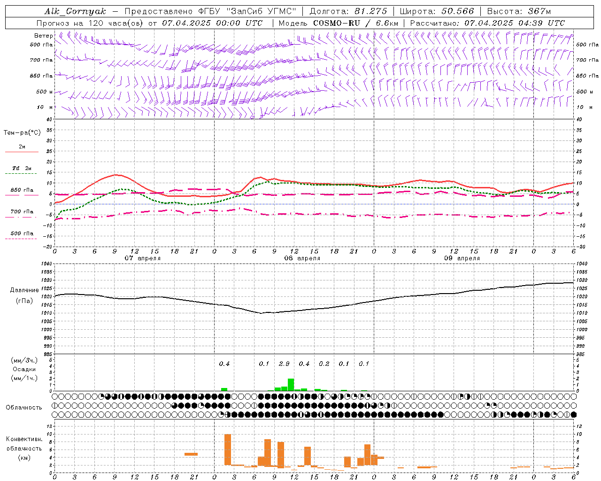Viewport: 601px width, 481px height.
Task: Click the station name Alk_Gornyak
Action: tap(75, 11)
